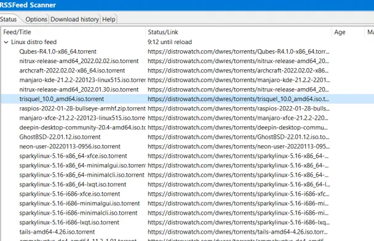This screenshot has width=374, height=241.
Task: Select sparkylinux-5.16-i686-minimalcli.iso.torrent entry
Action: tap(79, 213)
